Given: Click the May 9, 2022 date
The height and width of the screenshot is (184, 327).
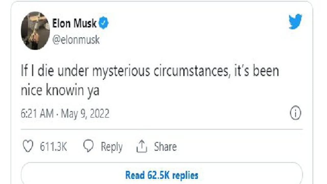Looking at the screenshot, I should [x=85, y=113].
